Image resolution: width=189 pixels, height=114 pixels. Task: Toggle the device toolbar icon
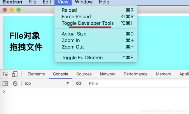click(x=15, y=74)
